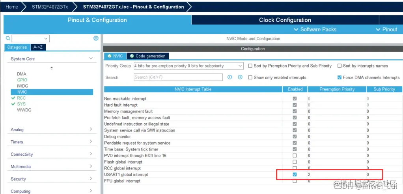The height and width of the screenshot is (194, 403).
Task: Enable PVD interrupt through EXTI line 16
Action: pyautogui.click(x=295, y=156)
